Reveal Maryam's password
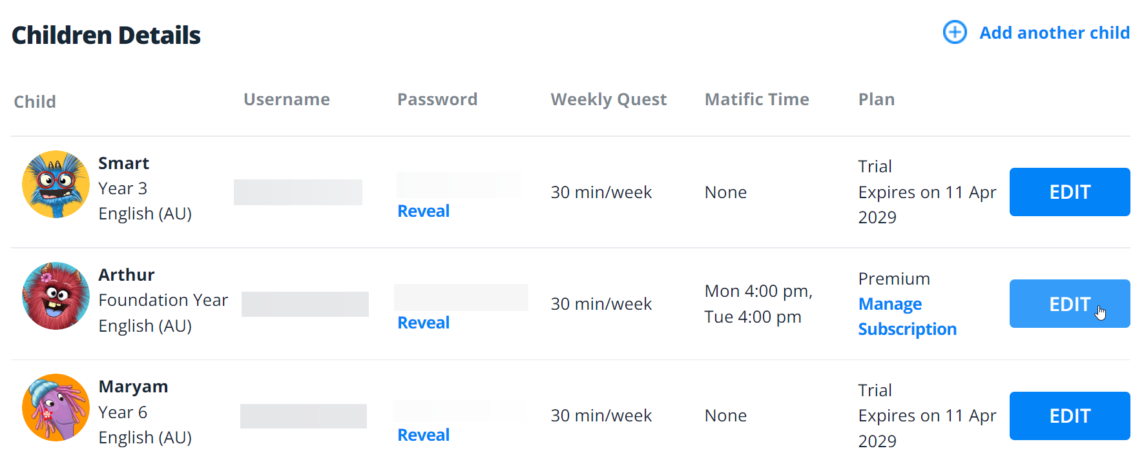 [x=423, y=435]
